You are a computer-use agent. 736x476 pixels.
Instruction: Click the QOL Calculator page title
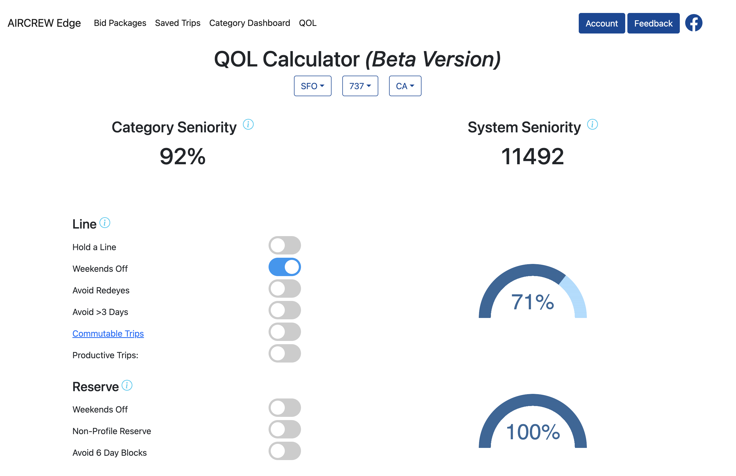click(357, 59)
